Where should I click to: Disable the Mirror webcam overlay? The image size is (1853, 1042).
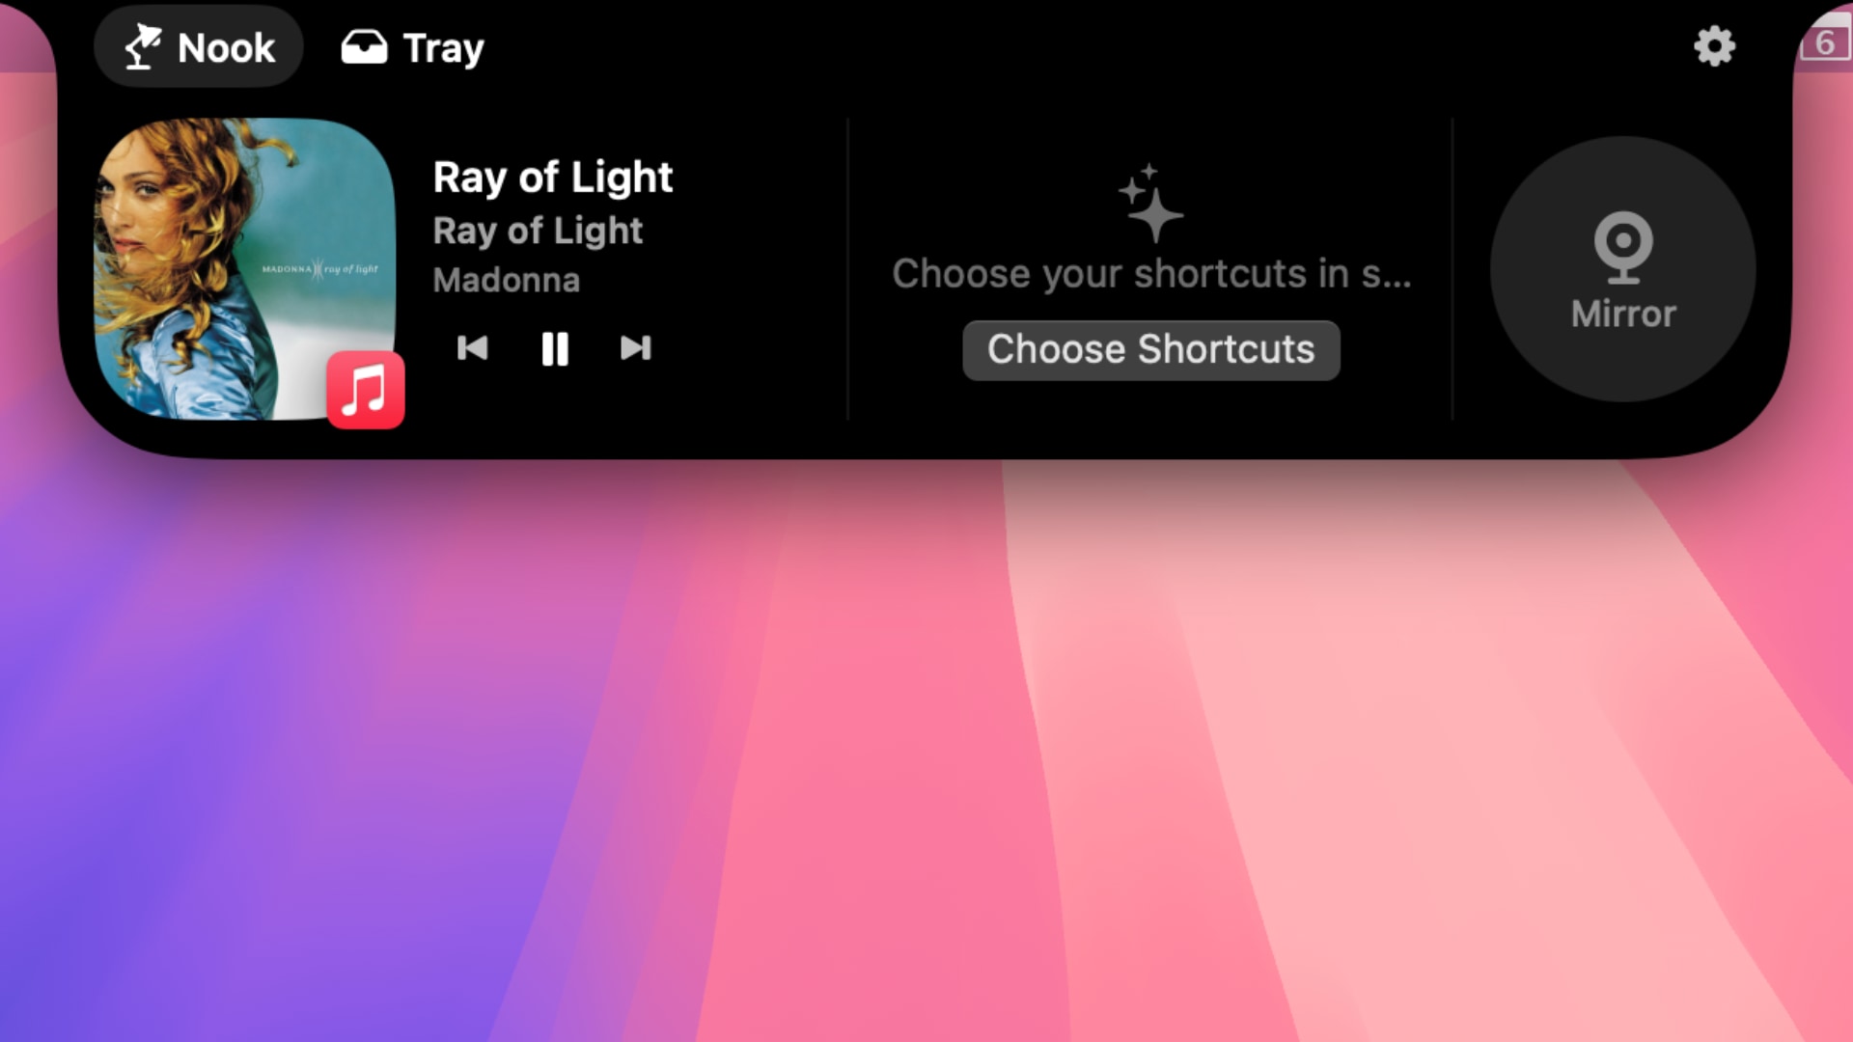click(x=1624, y=267)
